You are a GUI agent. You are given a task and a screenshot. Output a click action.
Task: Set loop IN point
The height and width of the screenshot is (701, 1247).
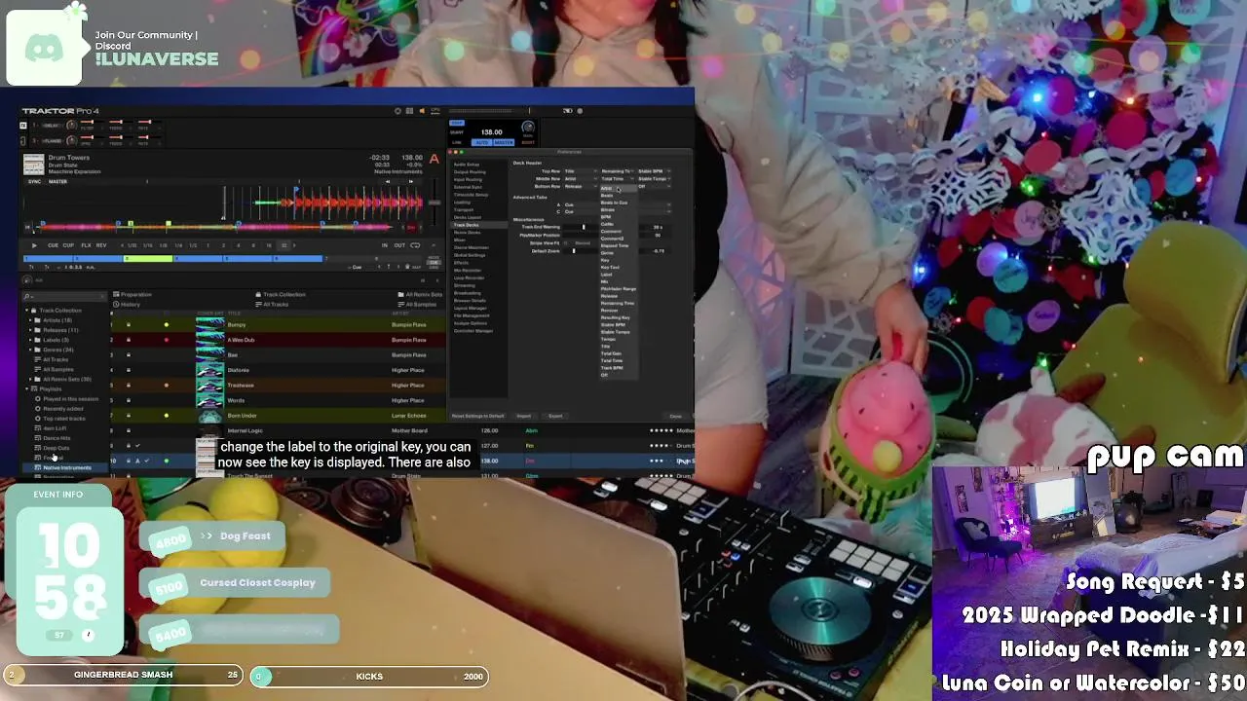(x=385, y=245)
